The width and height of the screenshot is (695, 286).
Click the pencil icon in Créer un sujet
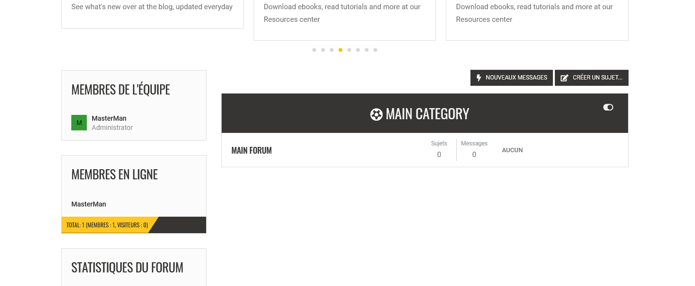tap(565, 78)
